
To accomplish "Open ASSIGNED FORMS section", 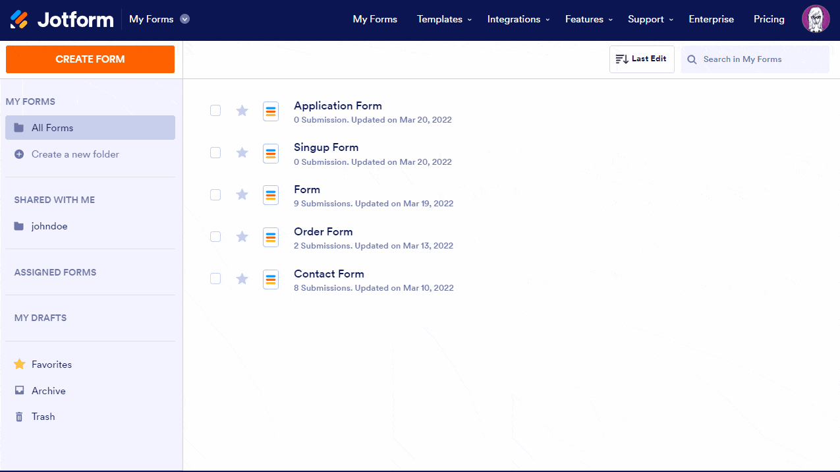I will 55,272.
